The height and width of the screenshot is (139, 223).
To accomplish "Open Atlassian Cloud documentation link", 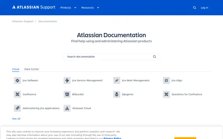I will click(x=82, y=108).
